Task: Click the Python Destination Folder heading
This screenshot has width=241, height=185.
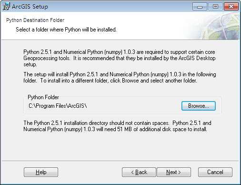Action: click(x=35, y=20)
